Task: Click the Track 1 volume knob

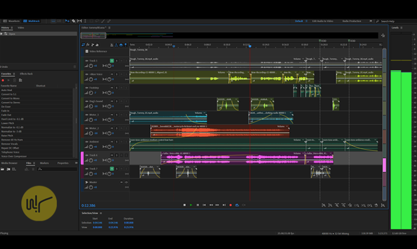Action: [91, 66]
